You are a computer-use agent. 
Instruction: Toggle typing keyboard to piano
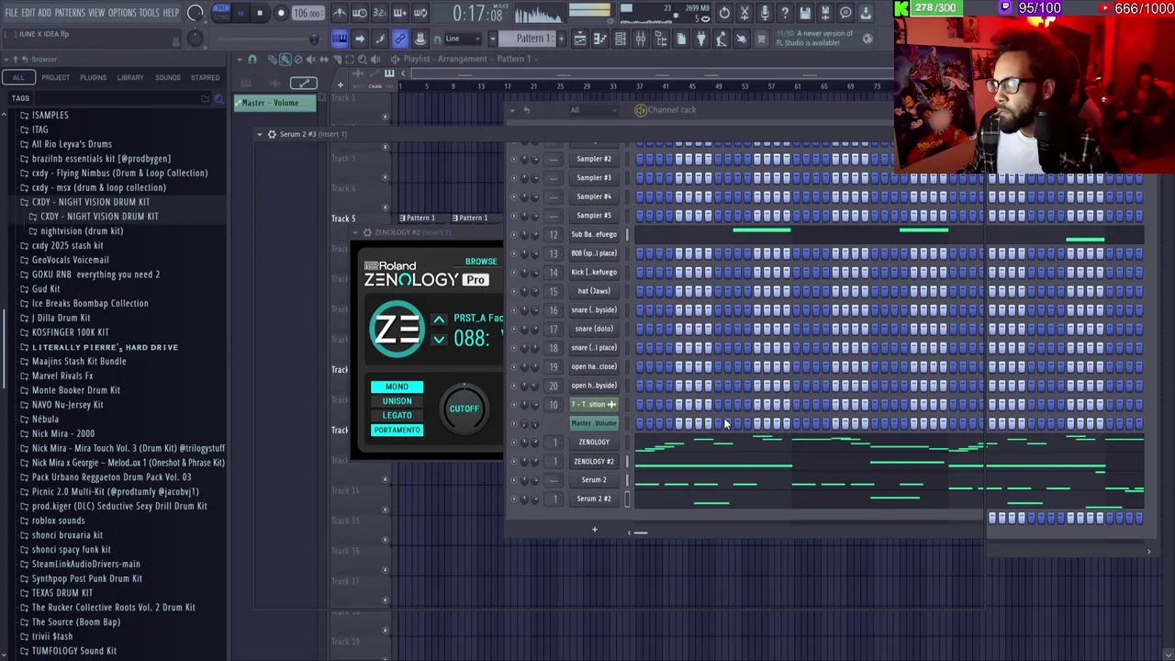point(340,39)
